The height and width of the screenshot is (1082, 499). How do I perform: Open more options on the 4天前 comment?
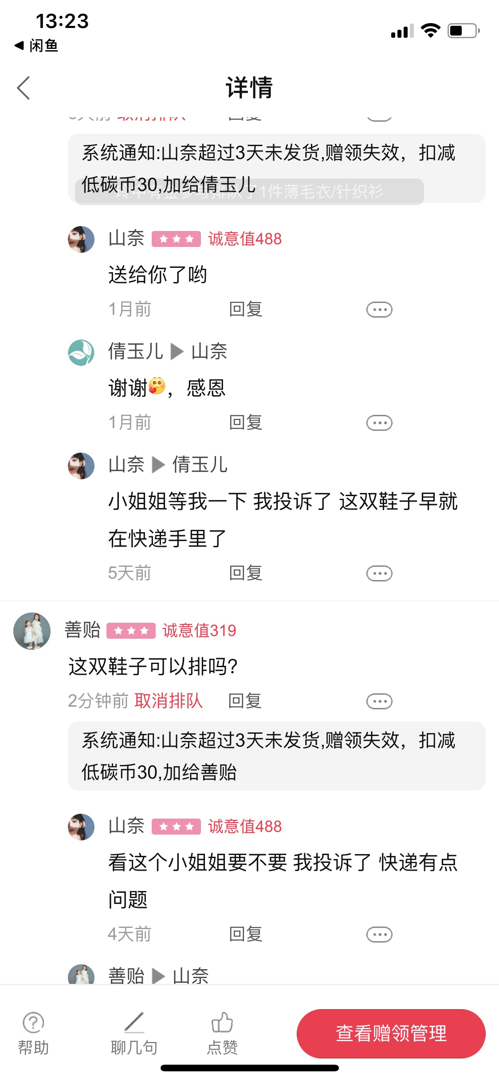[x=379, y=935]
